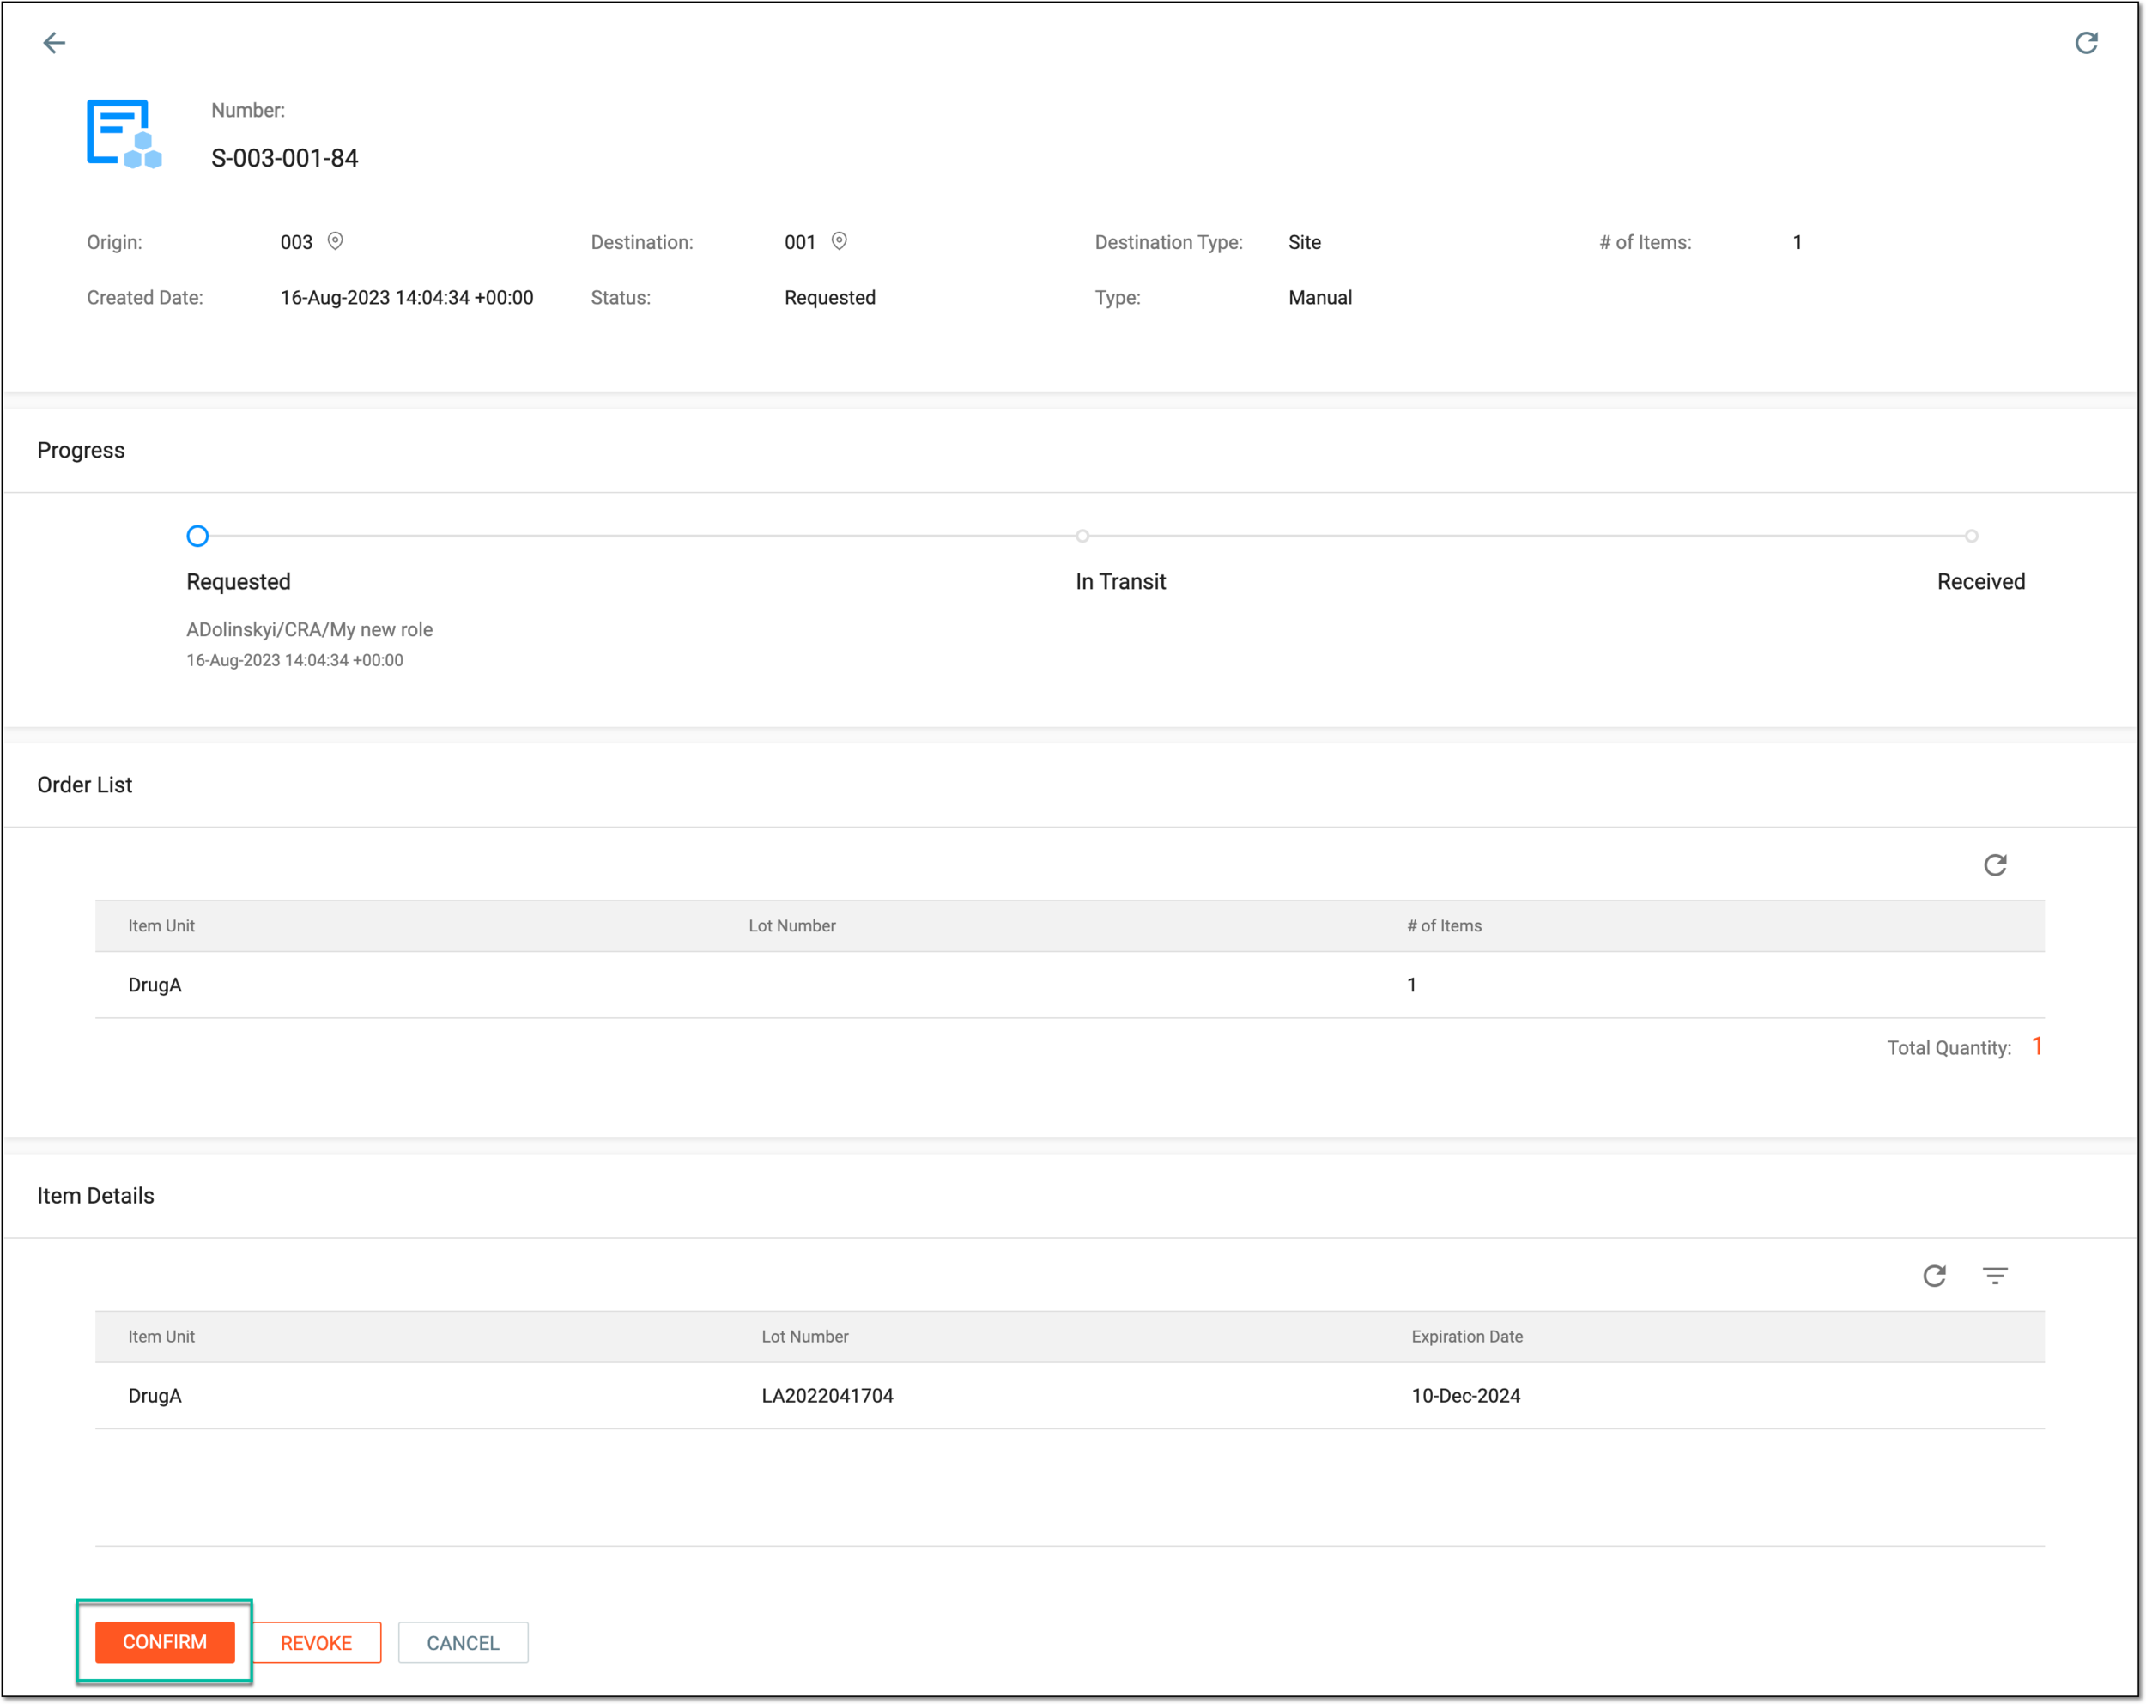Revoke the shipment request

317,1643
